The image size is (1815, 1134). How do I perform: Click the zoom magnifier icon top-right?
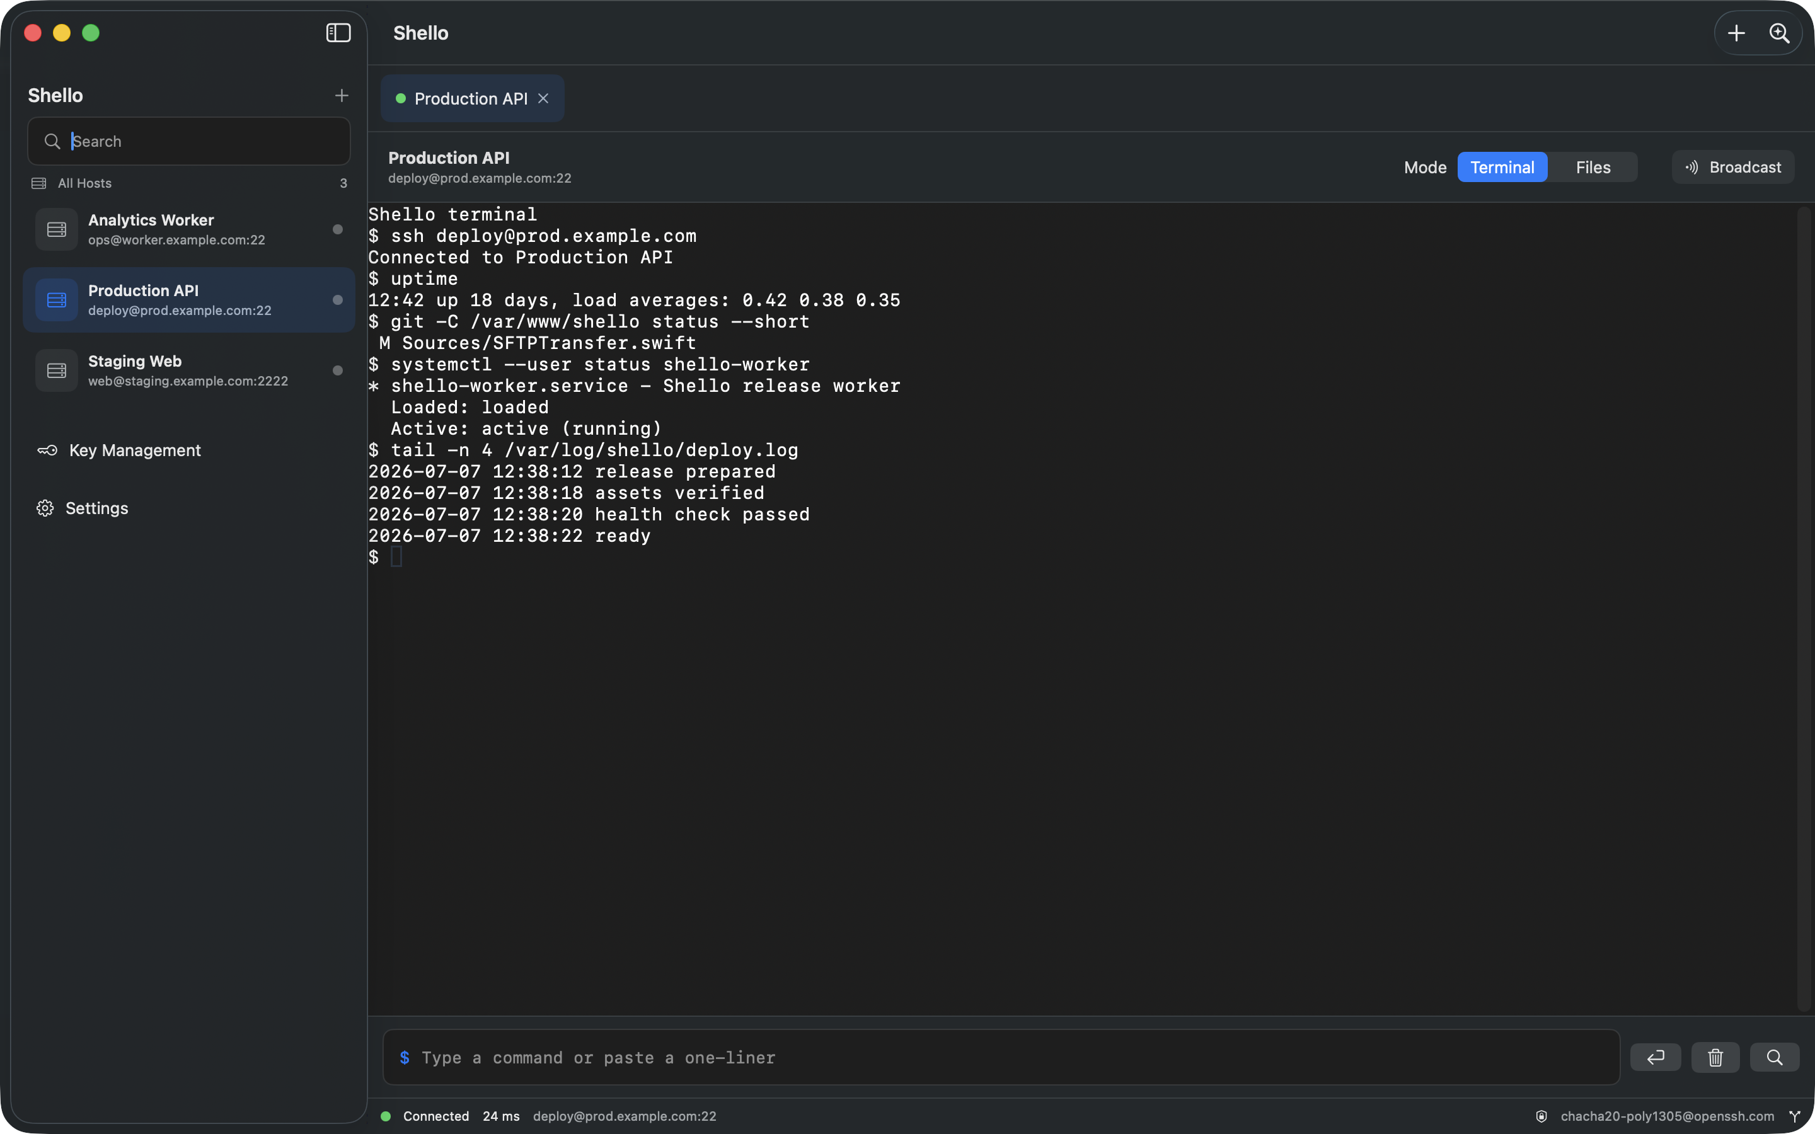[x=1780, y=33]
